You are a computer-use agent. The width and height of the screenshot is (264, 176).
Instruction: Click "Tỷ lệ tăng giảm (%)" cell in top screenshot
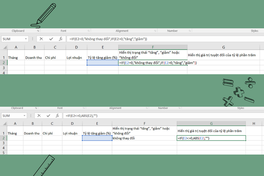pyautogui.click(x=103, y=55)
